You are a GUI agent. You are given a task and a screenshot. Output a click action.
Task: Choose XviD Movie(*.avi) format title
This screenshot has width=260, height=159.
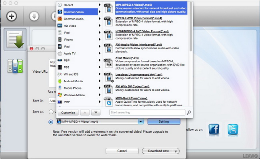pyautogui.click(x=127, y=58)
